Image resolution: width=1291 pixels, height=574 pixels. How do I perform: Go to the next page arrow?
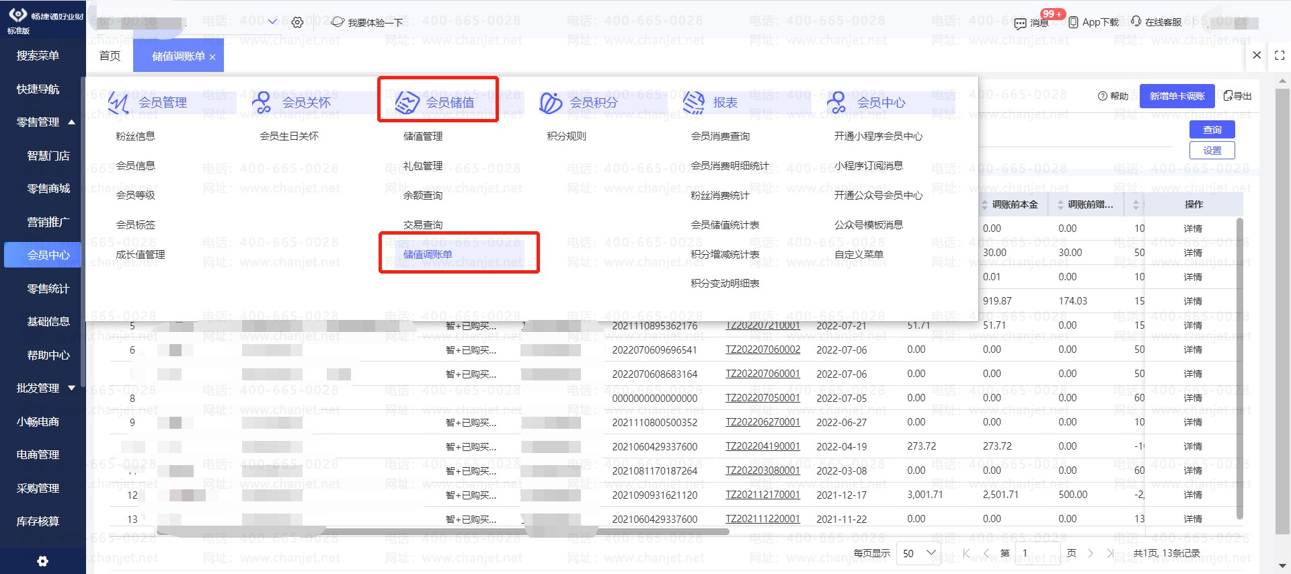[1091, 553]
